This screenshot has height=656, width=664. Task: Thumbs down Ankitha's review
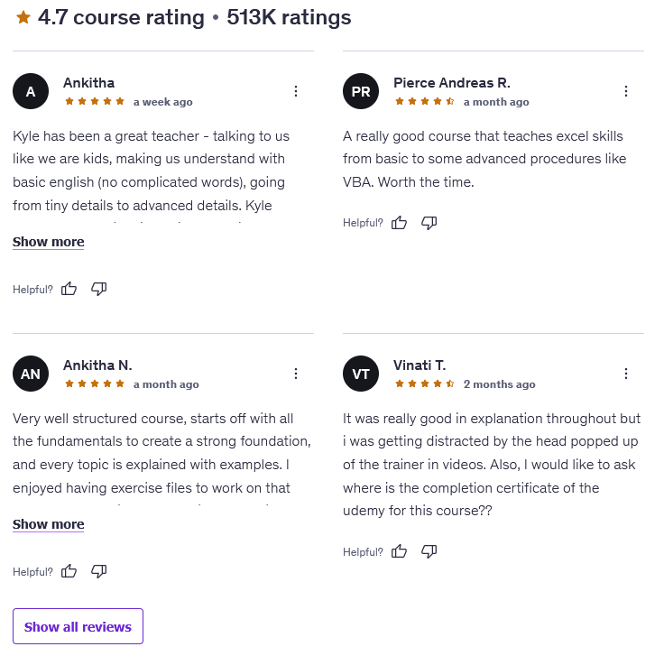(x=99, y=289)
